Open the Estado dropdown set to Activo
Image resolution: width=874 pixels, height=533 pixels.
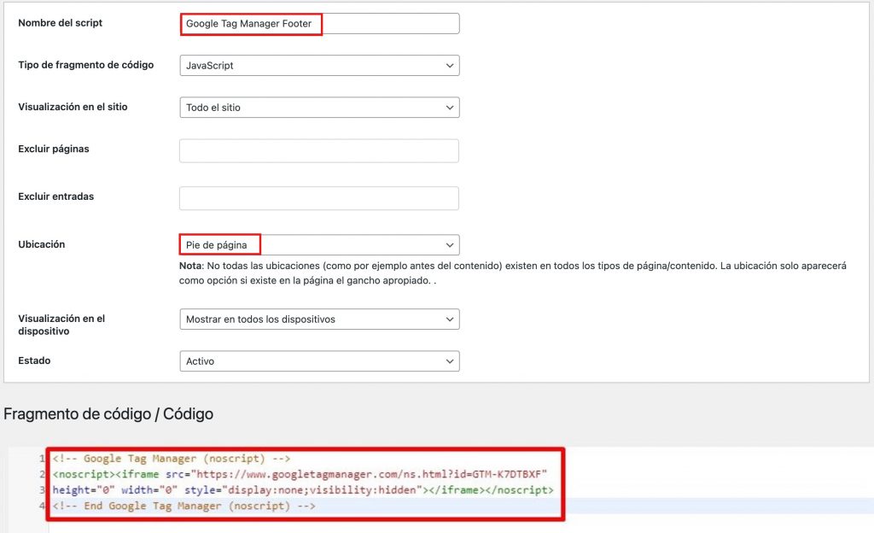coord(319,361)
